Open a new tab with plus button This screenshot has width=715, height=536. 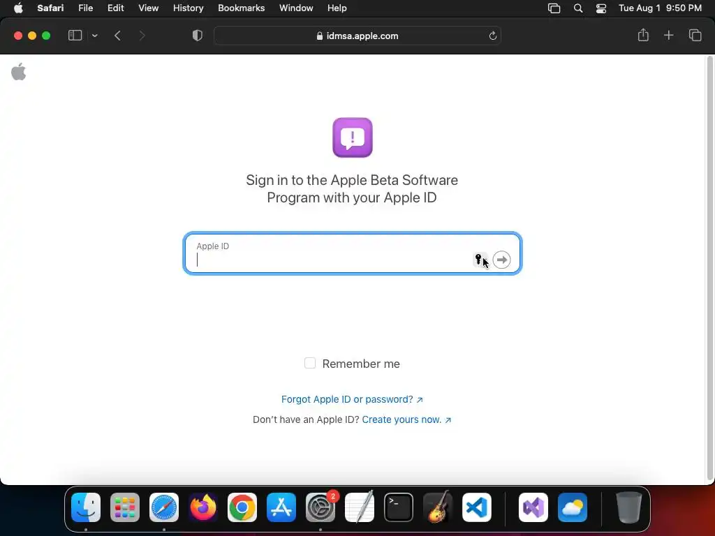(x=668, y=35)
